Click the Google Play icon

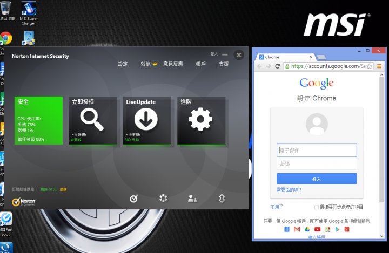[x=337, y=229]
